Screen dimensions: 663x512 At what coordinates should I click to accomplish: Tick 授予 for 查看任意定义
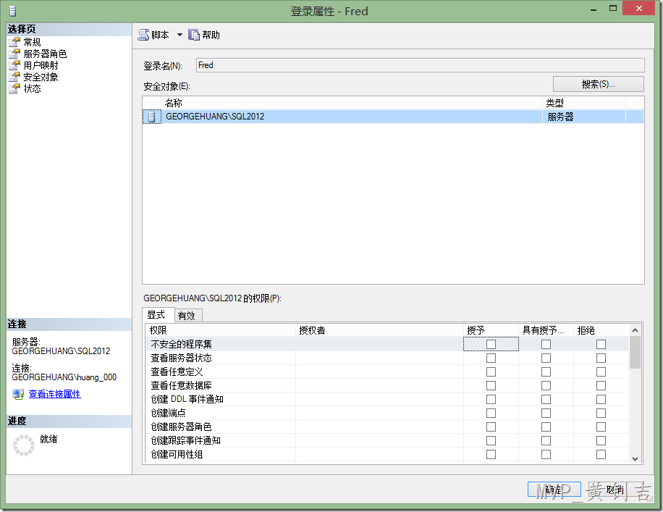pos(491,372)
